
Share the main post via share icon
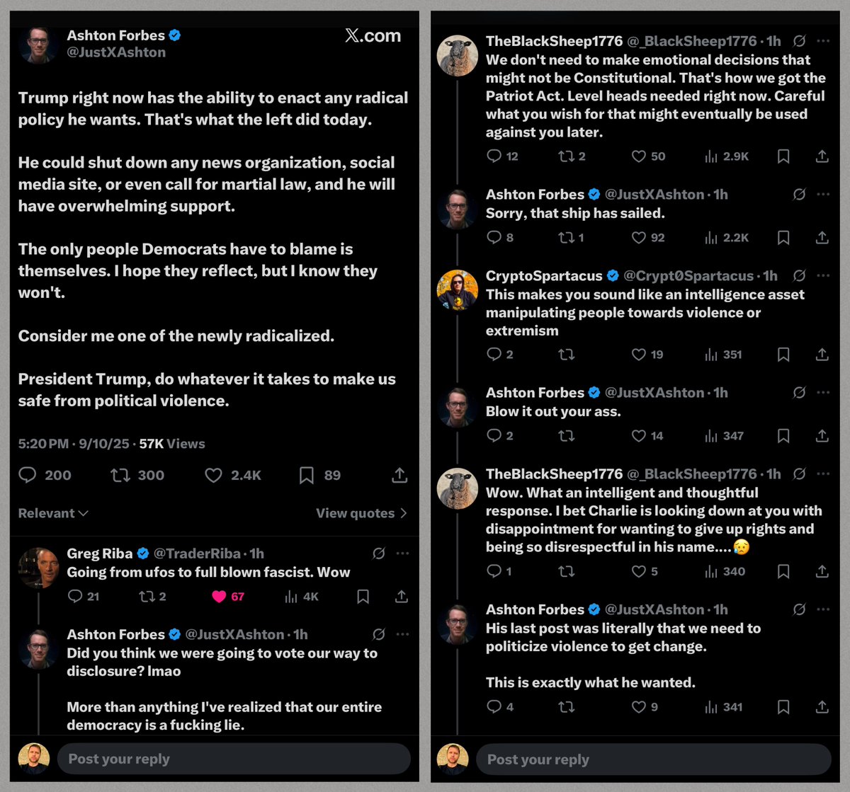[399, 475]
